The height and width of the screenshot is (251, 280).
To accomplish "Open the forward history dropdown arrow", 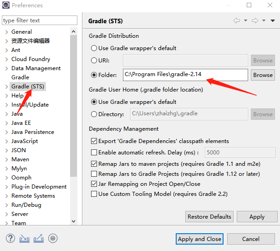I will tap(264, 20).
